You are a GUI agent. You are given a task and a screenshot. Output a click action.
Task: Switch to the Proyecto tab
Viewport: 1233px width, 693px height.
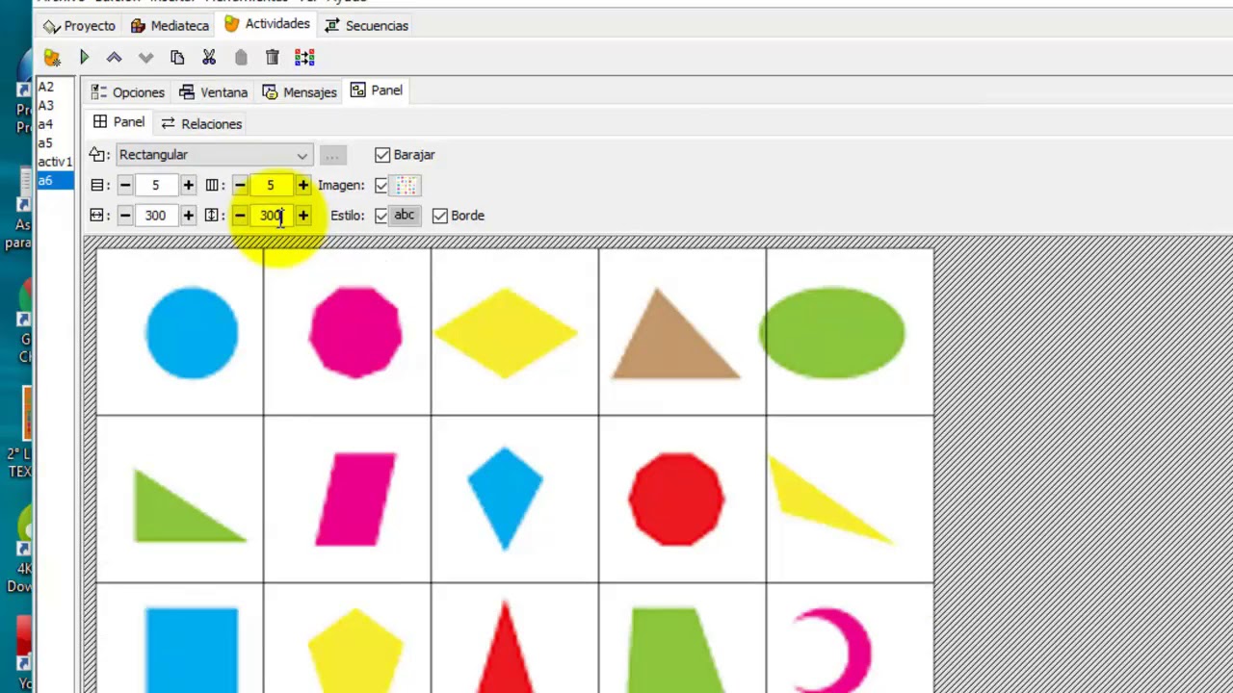(x=79, y=26)
